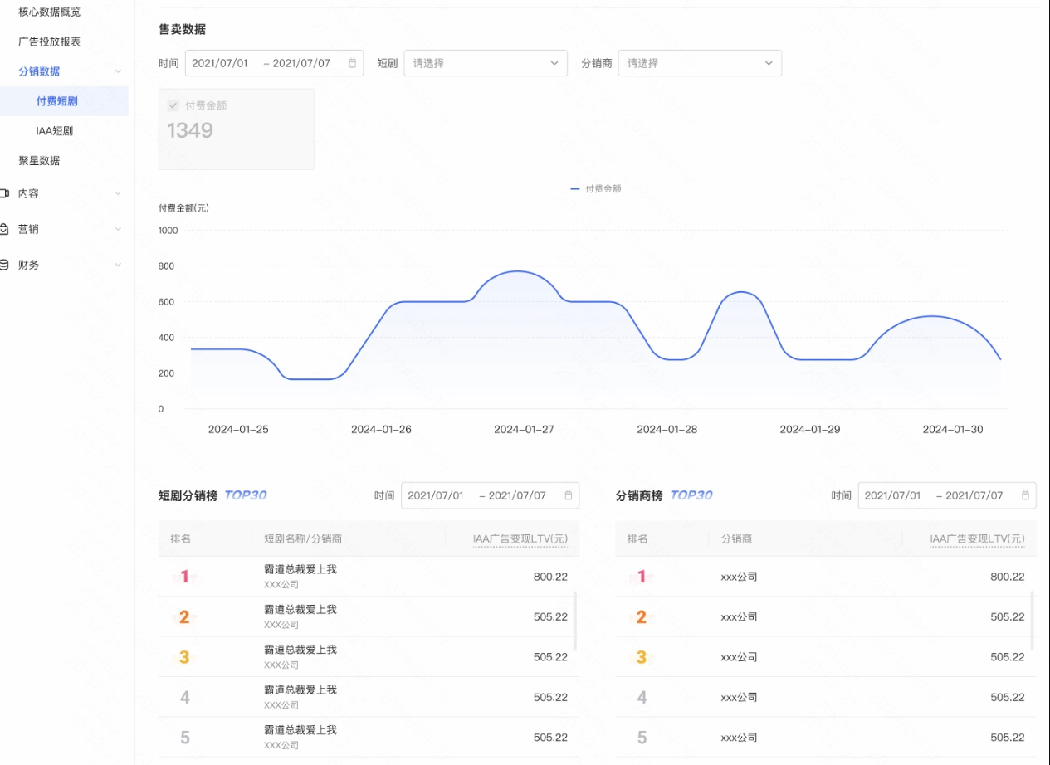Click 分销商 column header in 分销商榜

click(736, 539)
